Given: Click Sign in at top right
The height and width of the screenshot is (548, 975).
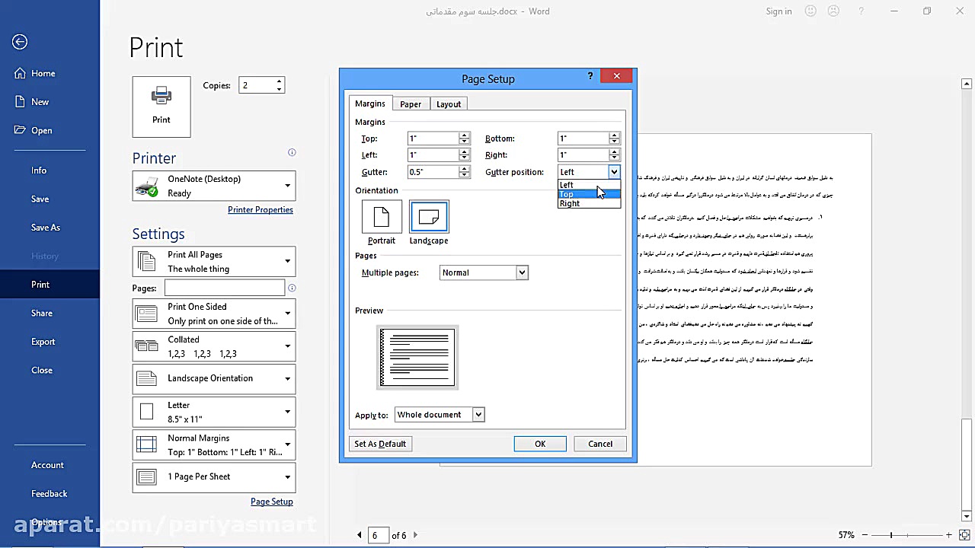Looking at the screenshot, I should (778, 11).
